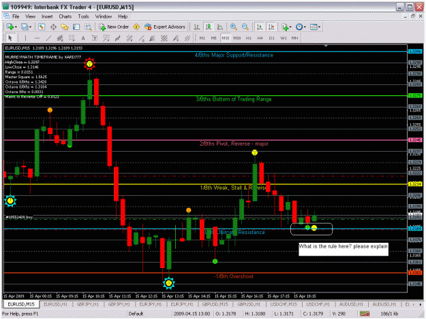Select the M30 timeframe
Image resolution: width=426 pixels, height=319 pixels.
coord(237,38)
